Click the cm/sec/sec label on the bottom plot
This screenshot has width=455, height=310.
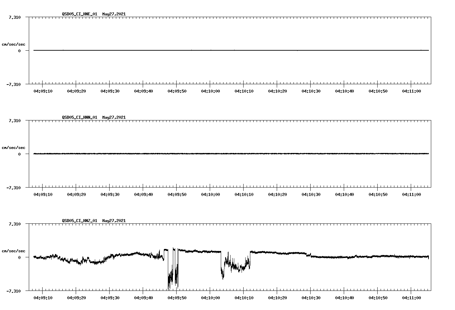click(14, 251)
